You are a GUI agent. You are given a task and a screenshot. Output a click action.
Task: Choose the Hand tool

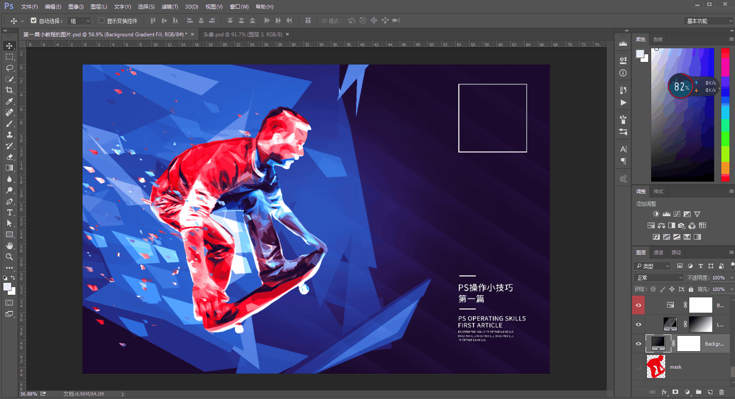click(9, 246)
